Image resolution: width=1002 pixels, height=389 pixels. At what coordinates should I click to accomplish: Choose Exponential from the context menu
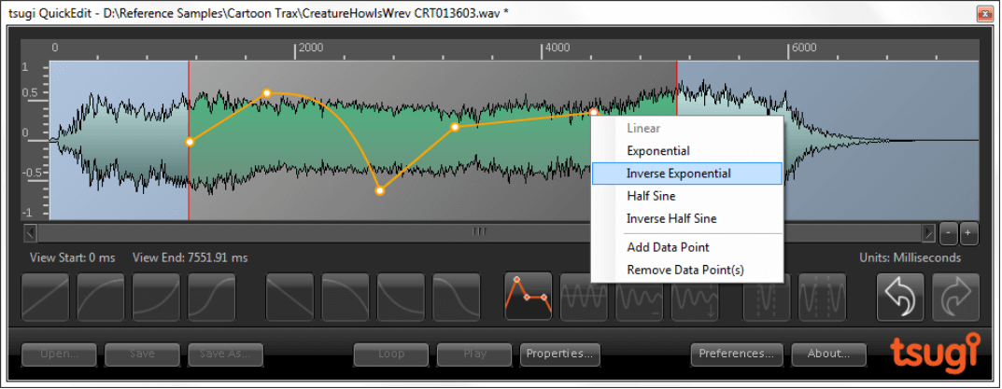coord(687,151)
